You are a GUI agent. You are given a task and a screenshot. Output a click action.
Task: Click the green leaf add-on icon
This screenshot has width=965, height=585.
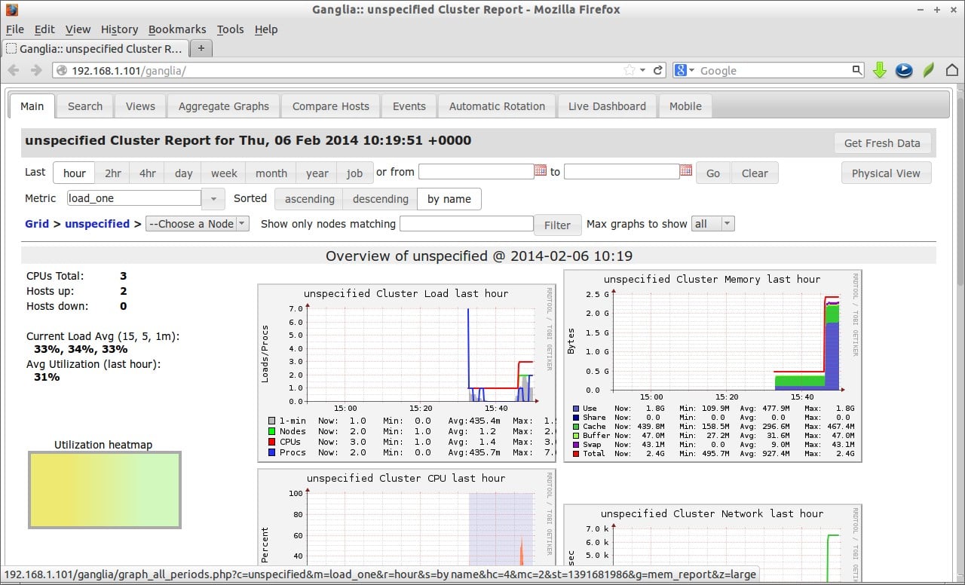click(929, 70)
